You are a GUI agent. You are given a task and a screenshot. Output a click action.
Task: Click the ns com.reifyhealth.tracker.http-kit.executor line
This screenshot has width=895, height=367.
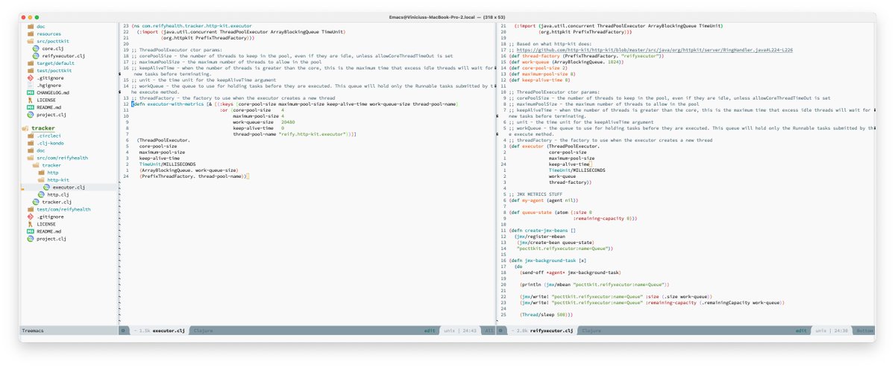[192, 26]
